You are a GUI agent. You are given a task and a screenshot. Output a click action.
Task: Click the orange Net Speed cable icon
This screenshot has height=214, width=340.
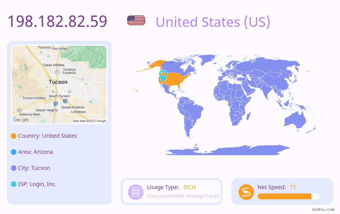tap(246, 192)
